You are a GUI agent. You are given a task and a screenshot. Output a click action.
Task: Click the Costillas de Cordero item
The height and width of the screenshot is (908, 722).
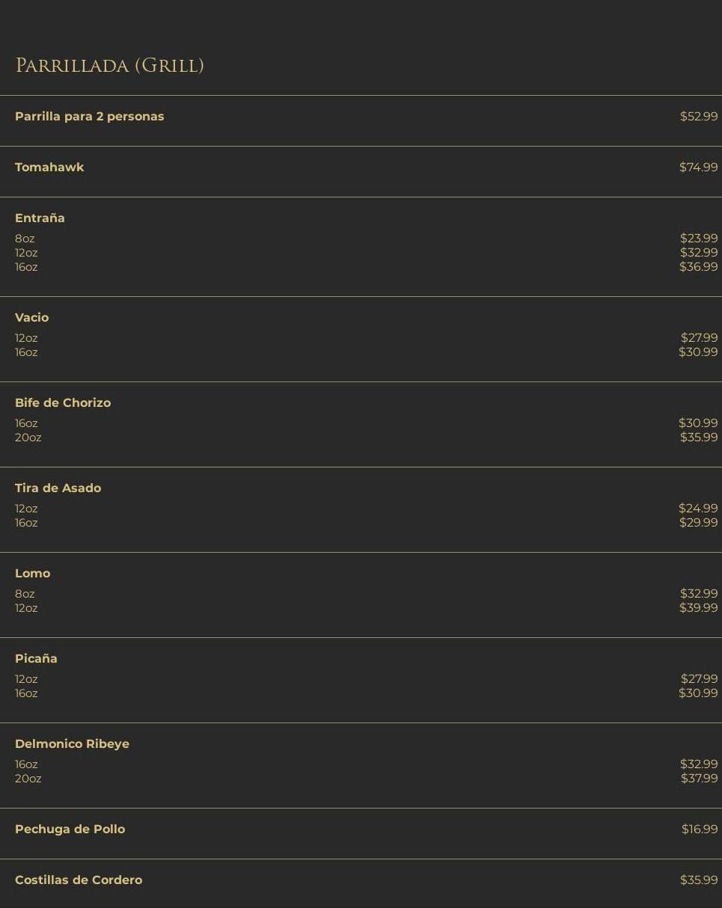click(x=79, y=880)
